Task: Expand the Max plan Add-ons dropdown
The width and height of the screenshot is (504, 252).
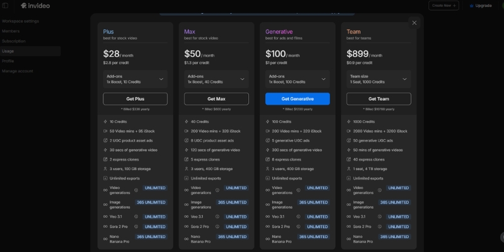Action: click(216, 79)
